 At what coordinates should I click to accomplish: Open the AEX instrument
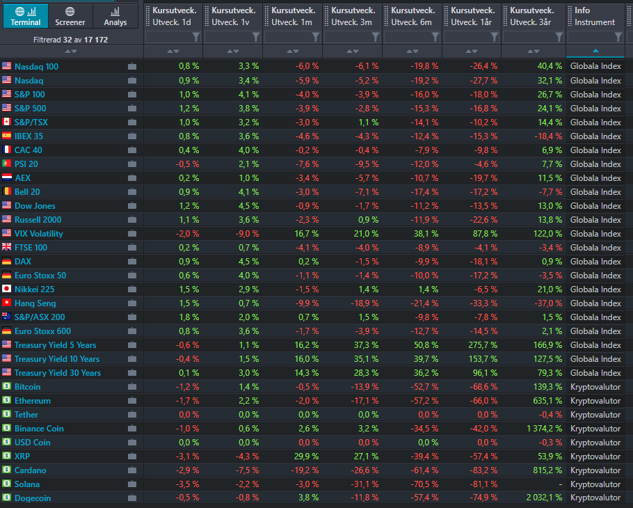click(23, 178)
